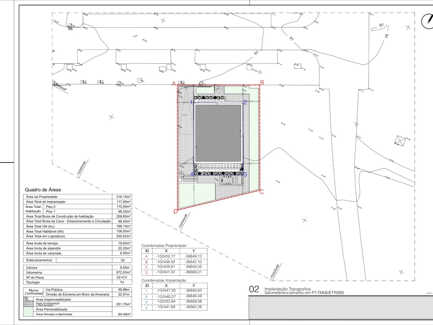Select the 'Cércea' row label

[x=31, y=268]
